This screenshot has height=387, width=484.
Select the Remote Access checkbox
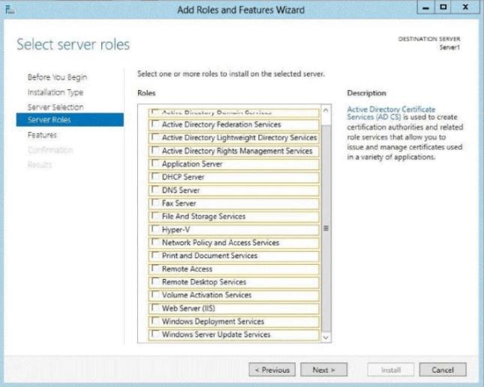coord(156,268)
